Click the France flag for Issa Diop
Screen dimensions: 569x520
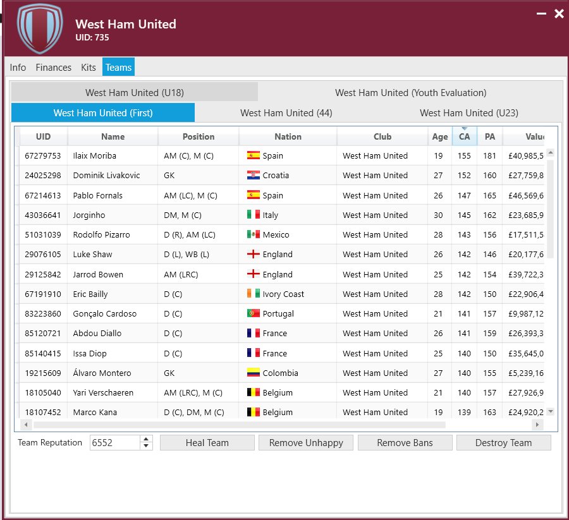(254, 353)
